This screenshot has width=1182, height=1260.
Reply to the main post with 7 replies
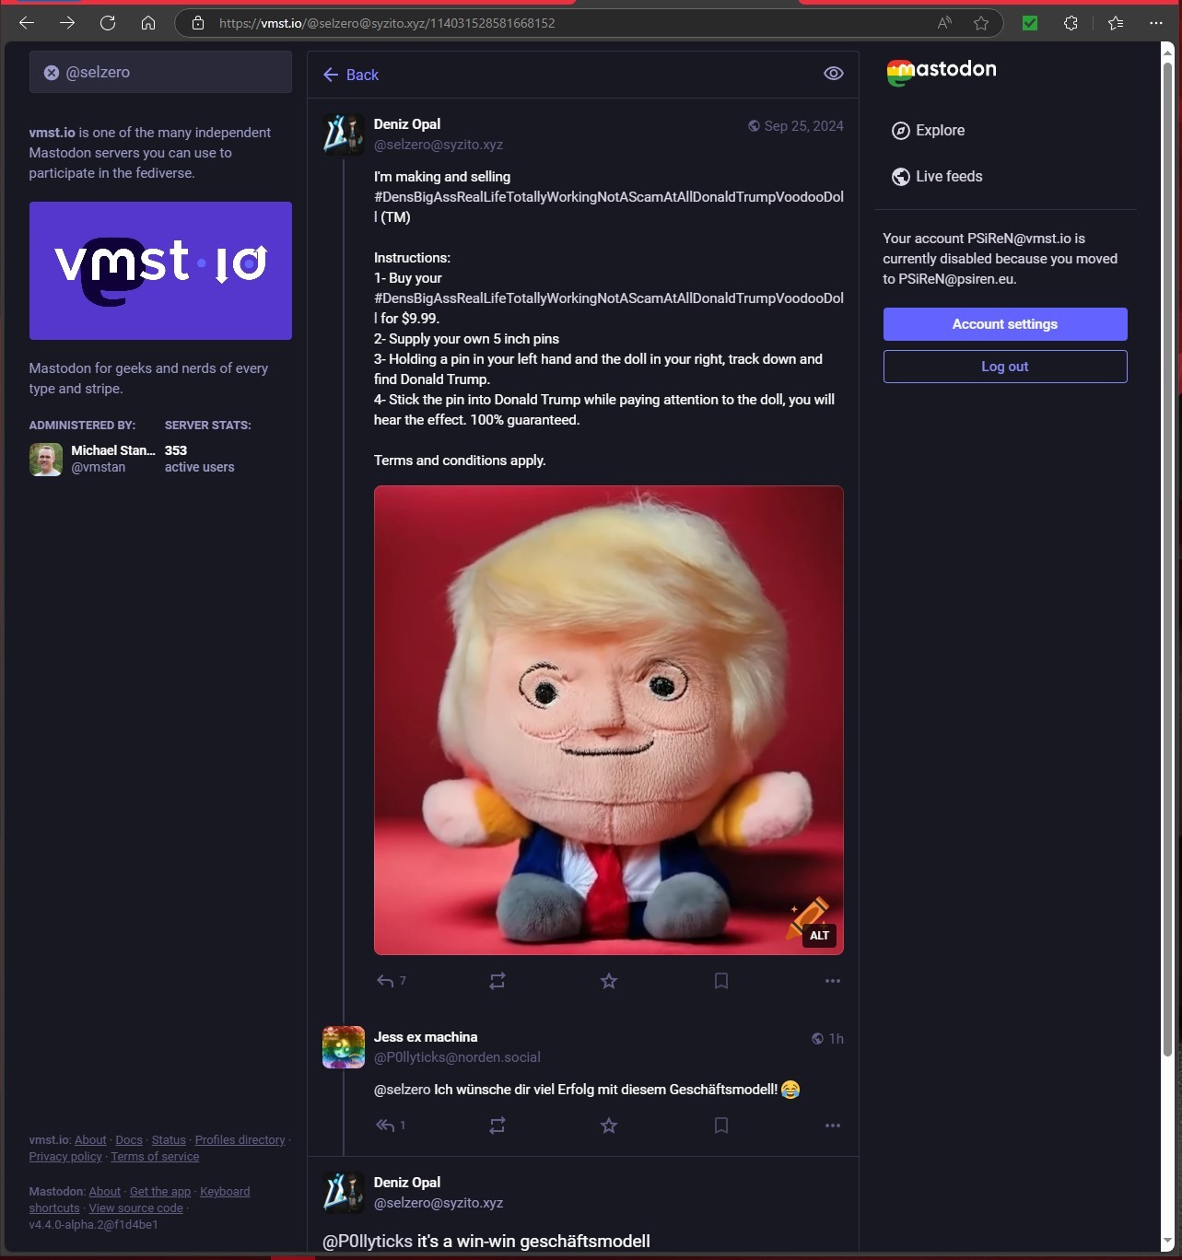click(x=391, y=981)
